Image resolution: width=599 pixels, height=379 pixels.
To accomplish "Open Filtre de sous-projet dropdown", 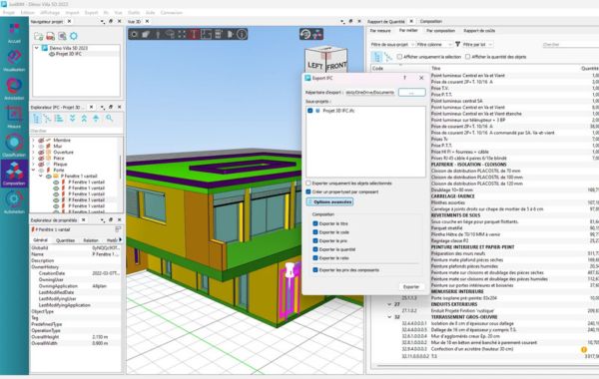I will point(391,44).
